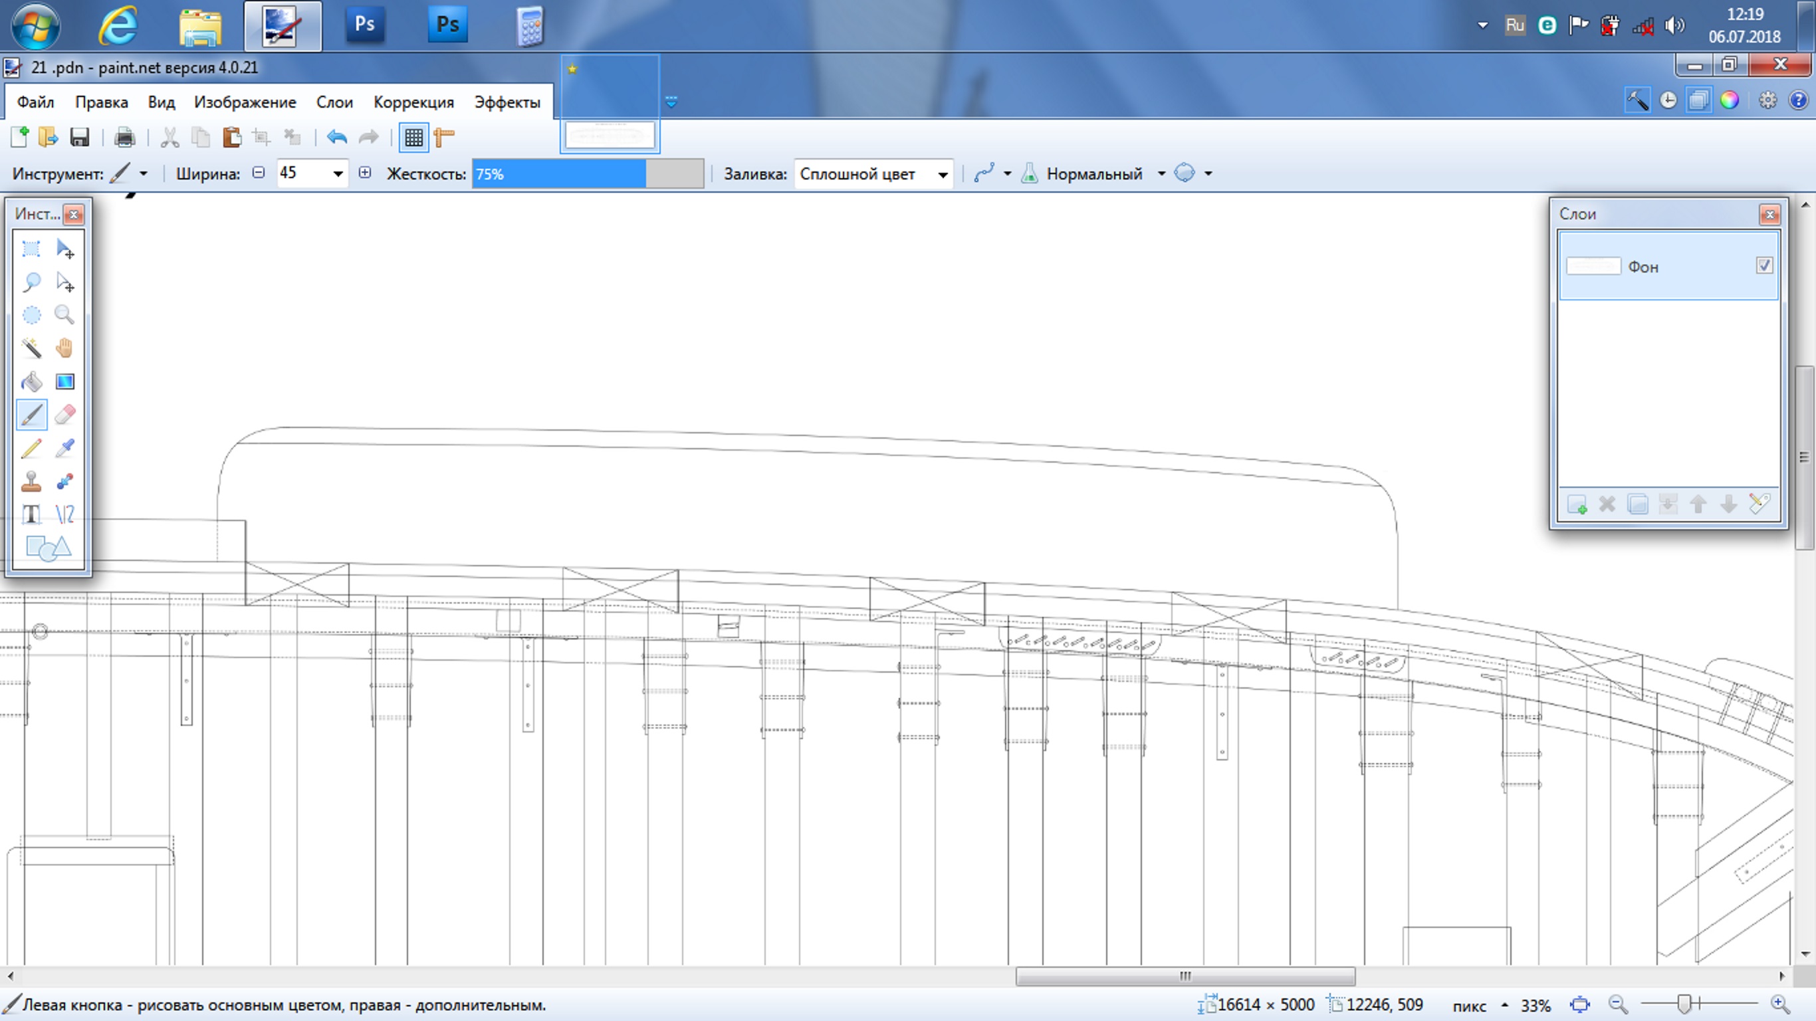Open the Коррекция menu

(x=414, y=102)
